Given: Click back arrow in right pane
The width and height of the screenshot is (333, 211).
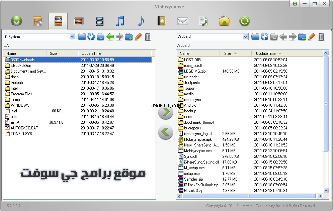Looking at the screenshot, I should tap(283, 37).
